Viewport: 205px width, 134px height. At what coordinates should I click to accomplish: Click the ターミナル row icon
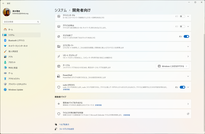59,66
